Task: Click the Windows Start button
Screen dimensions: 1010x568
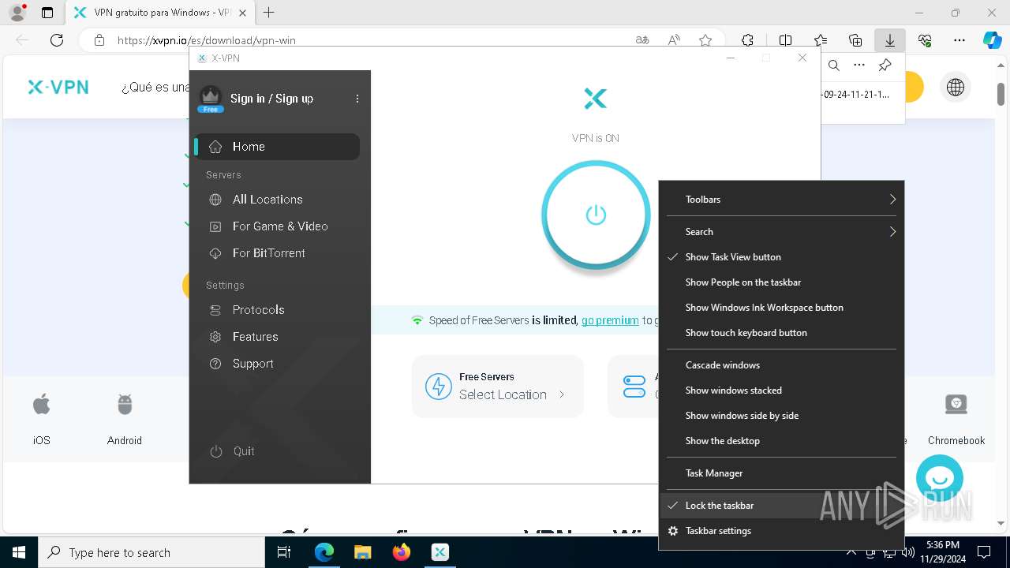Action: [x=19, y=552]
